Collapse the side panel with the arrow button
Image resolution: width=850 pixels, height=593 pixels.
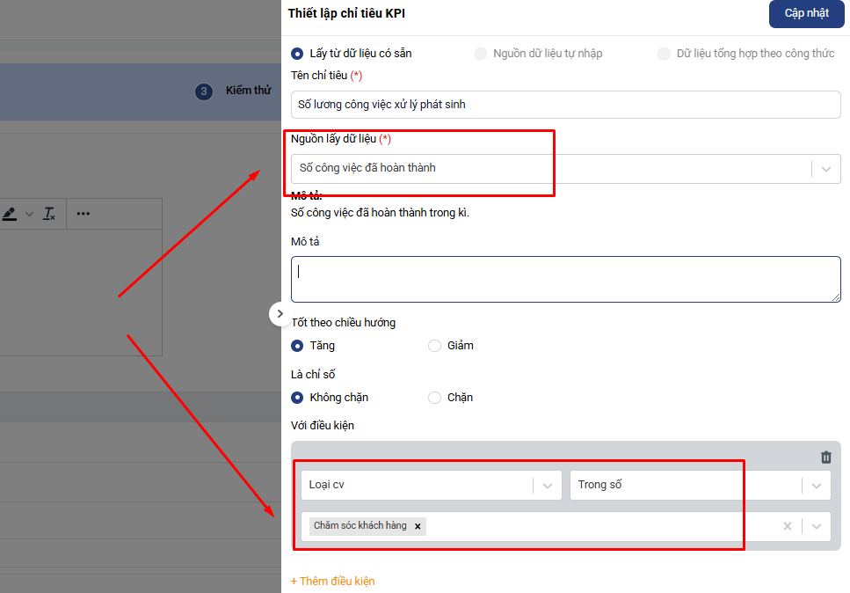280,313
